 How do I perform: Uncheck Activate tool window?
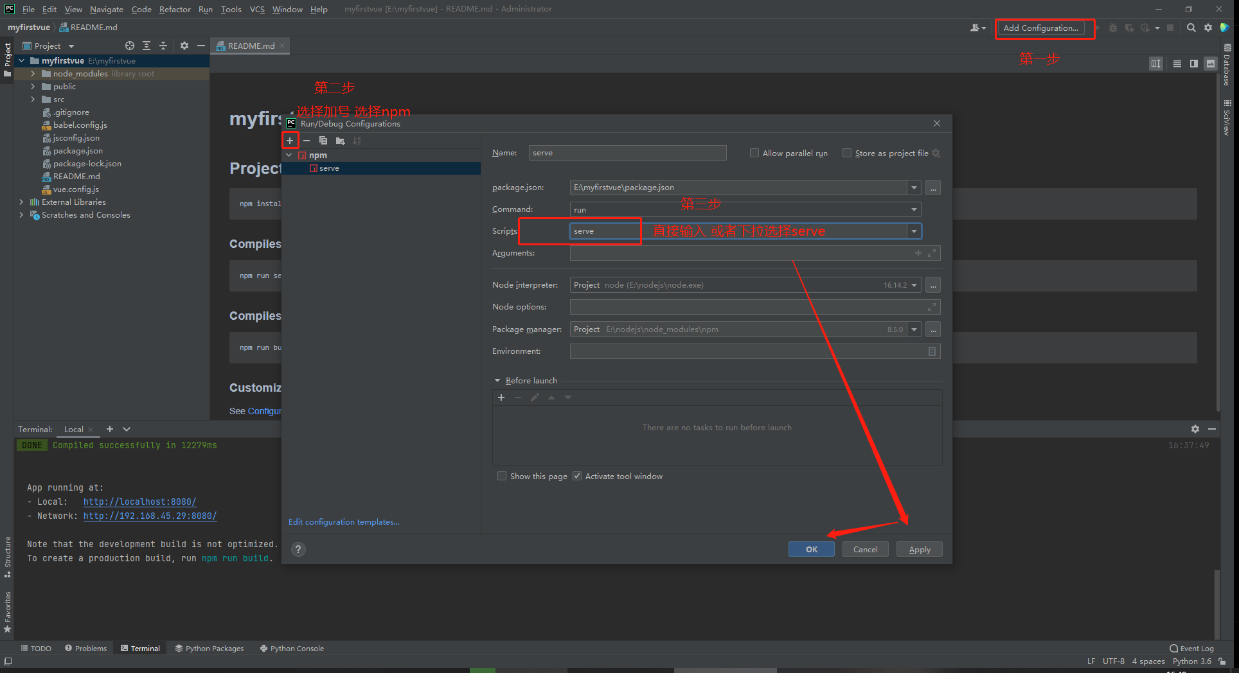(x=577, y=476)
